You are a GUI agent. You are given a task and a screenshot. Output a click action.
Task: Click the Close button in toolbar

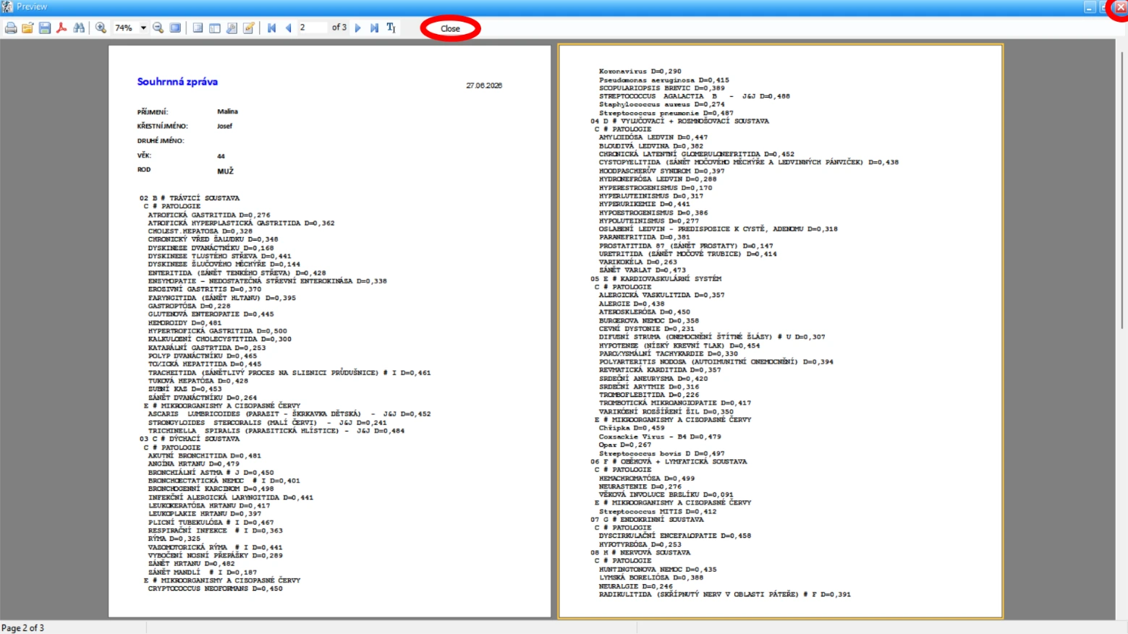[x=450, y=28]
